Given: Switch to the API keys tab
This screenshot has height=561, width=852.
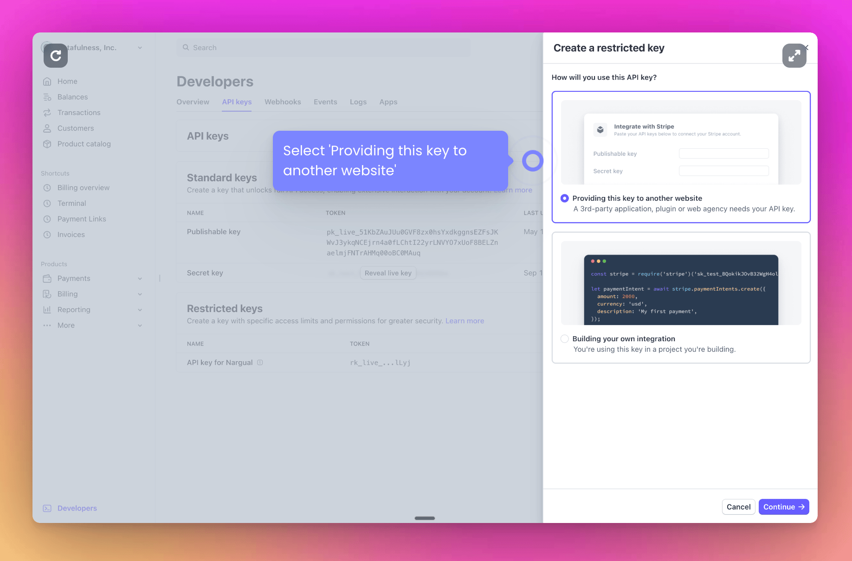Looking at the screenshot, I should (237, 102).
